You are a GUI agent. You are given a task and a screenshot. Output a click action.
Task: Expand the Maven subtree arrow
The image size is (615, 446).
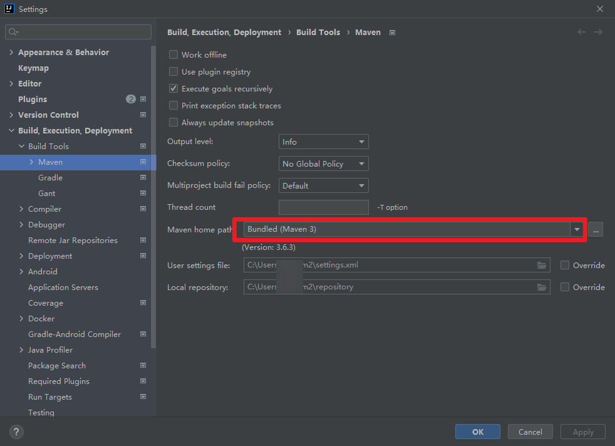31,162
